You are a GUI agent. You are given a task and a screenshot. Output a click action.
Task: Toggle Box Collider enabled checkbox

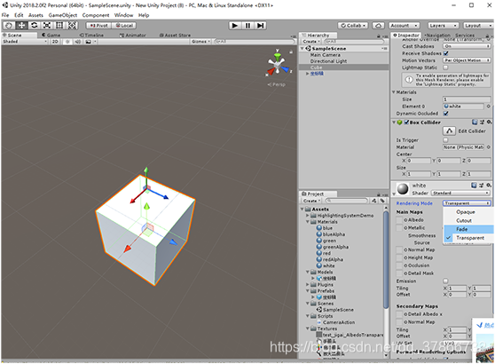[406, 123]
